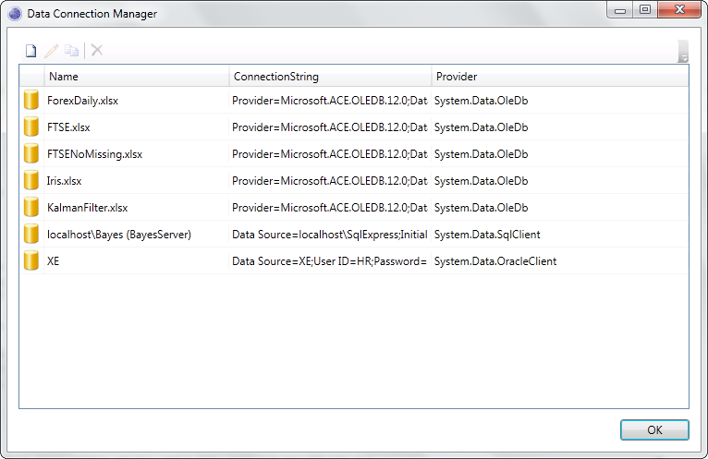Image resolution: width=708 pixels, height=459 pixels.
Task: Sort by the Name column header
Action: click(x=137, y=77)
